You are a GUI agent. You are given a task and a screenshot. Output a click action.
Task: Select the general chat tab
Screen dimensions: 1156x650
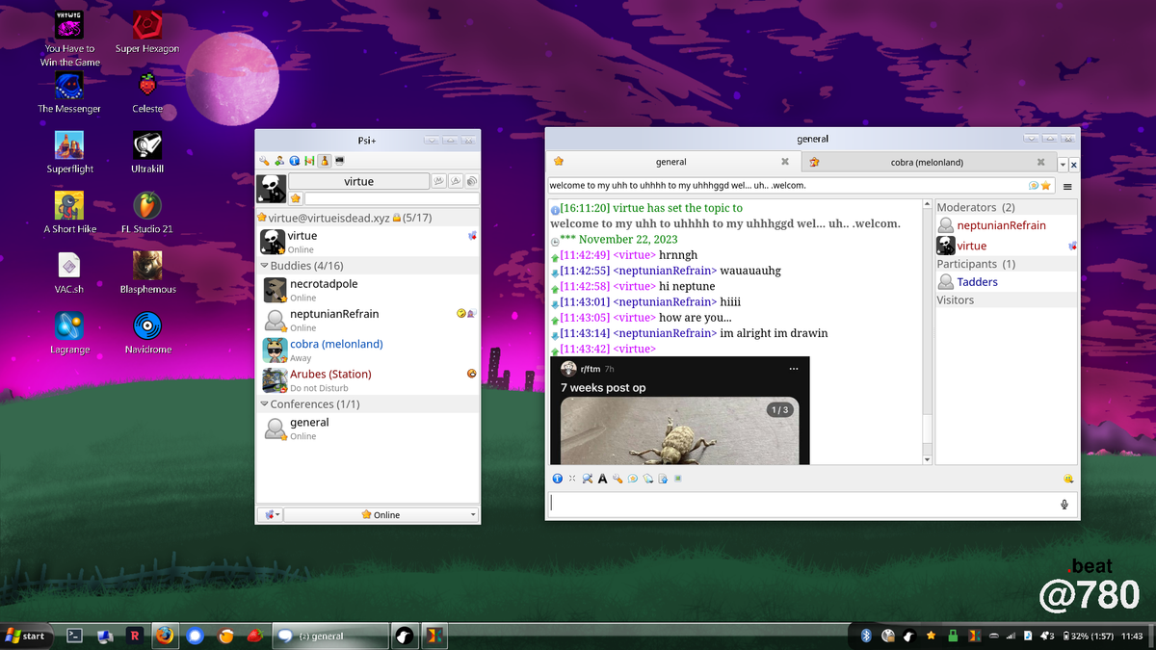tap(670, 163)
